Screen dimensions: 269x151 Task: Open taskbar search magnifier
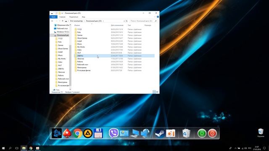point(10,148)
